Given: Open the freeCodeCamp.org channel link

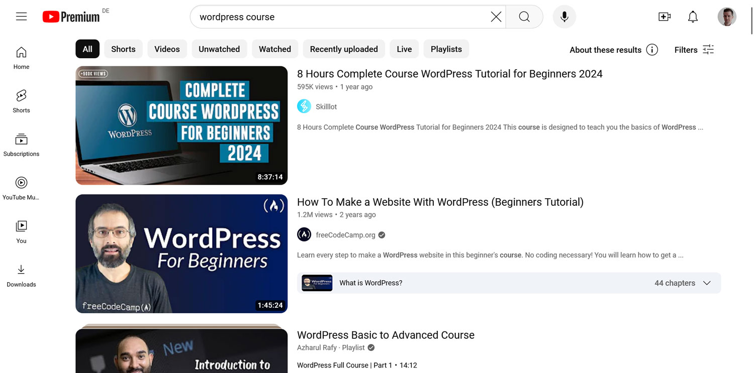Looking at the screenshot, I should click(x=345, y=235).
